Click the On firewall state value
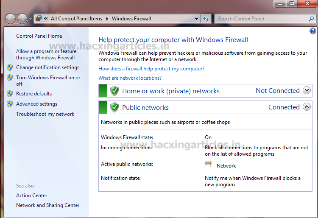The image size is (318, 218). point(208,137)
